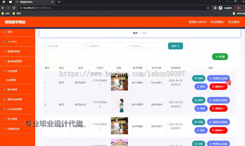Click the incognito profile icon
Image resolution: width=245 pixels, height=146 pixels.
pyautogui.click(x=220, y=8)
